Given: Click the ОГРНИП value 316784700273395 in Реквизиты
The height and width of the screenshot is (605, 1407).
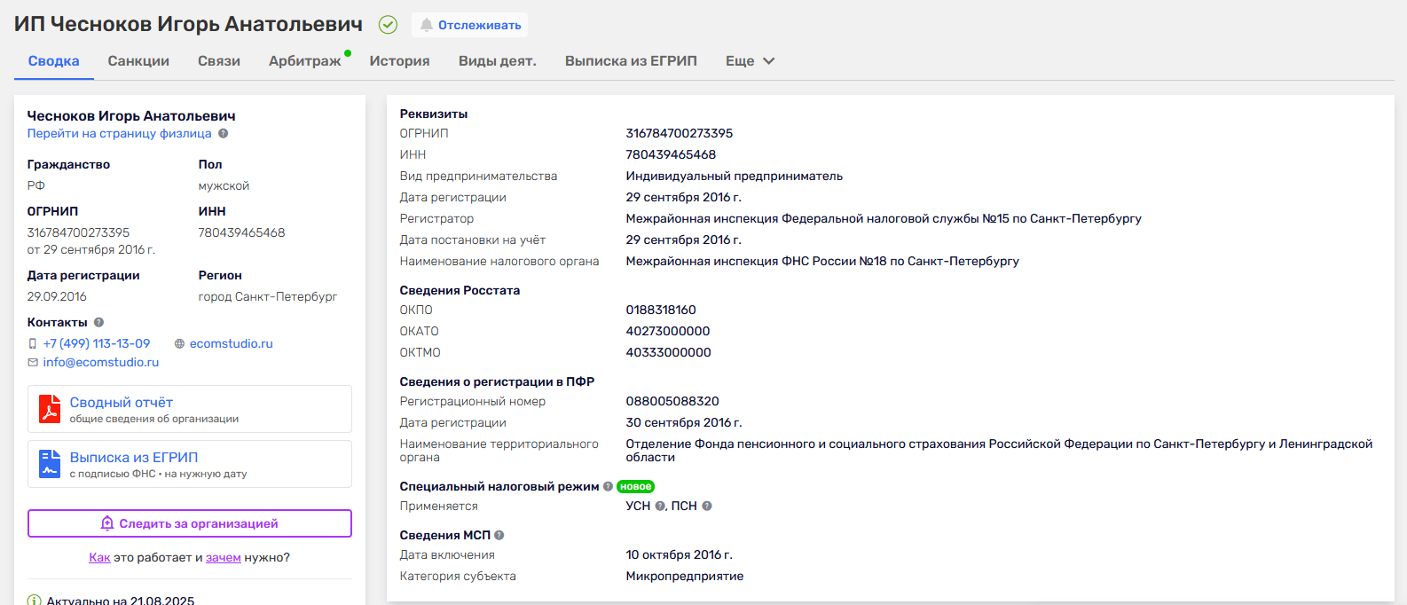Looking at the screenshot, I should [x=680, y=134].
